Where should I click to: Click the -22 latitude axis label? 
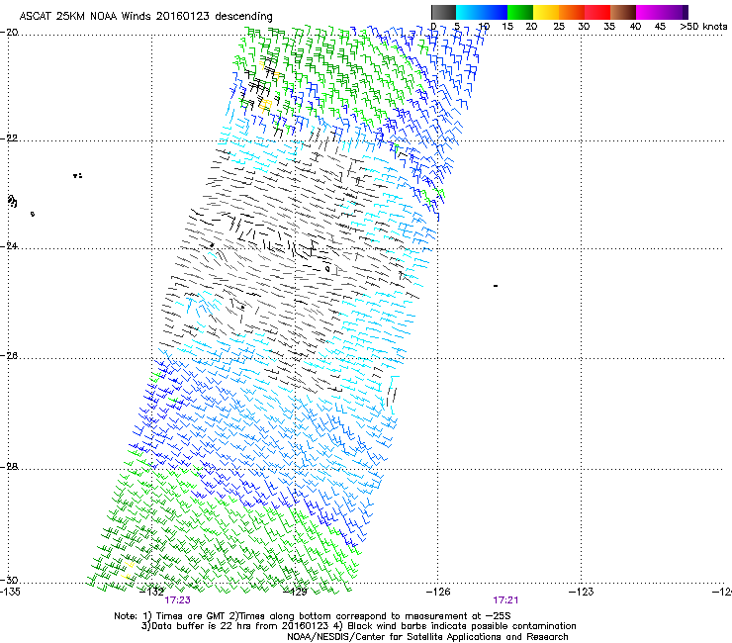[x=9, y=138]
